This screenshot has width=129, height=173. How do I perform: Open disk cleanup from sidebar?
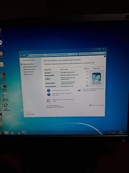pos(29,72)
